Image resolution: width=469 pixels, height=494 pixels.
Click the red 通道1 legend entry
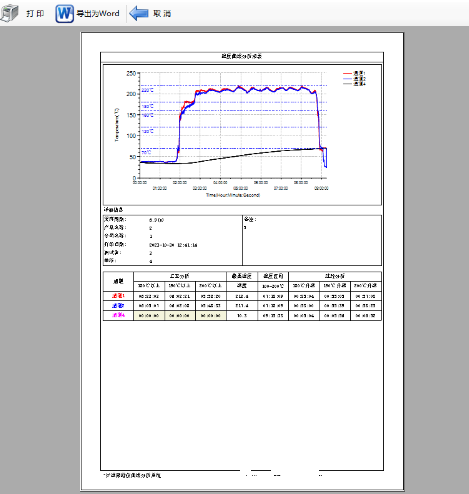click(359, 74)
